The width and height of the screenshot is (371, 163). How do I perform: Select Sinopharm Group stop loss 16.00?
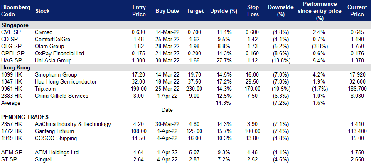coord(253,75)
